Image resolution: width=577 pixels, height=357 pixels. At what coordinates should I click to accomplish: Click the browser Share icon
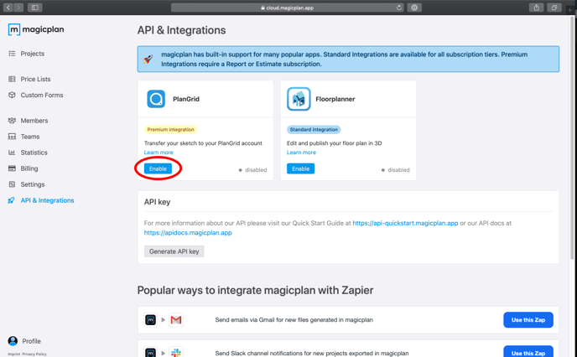536,8
